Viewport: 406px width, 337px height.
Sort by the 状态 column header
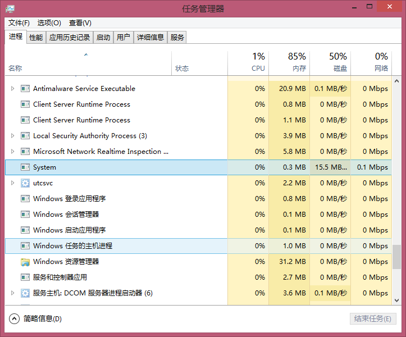pyautogui.click(x=200, y=63)
